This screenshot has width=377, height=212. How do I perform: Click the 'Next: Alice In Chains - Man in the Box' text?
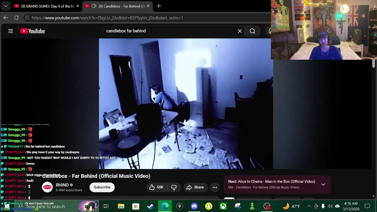coord(272,182)
